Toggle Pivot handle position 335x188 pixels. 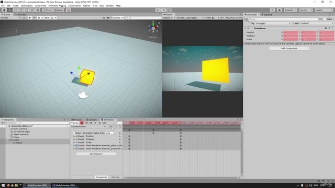[x=48, y=10]
